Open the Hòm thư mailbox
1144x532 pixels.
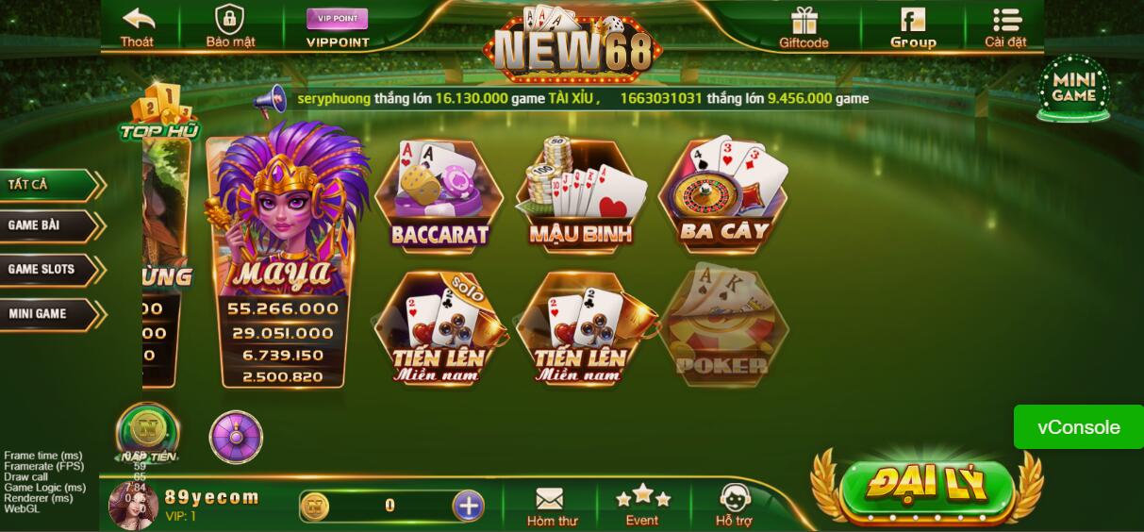coord(552,507)
